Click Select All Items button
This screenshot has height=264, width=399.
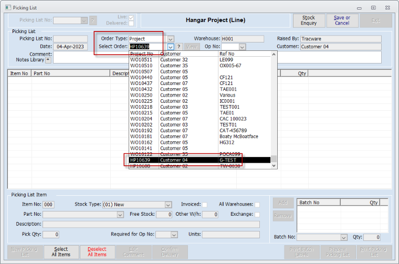[x=61, y=252]
